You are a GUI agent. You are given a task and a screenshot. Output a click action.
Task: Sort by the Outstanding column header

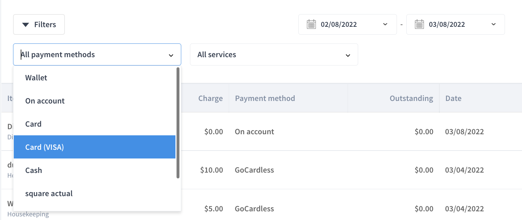click(x=411, y=98)
